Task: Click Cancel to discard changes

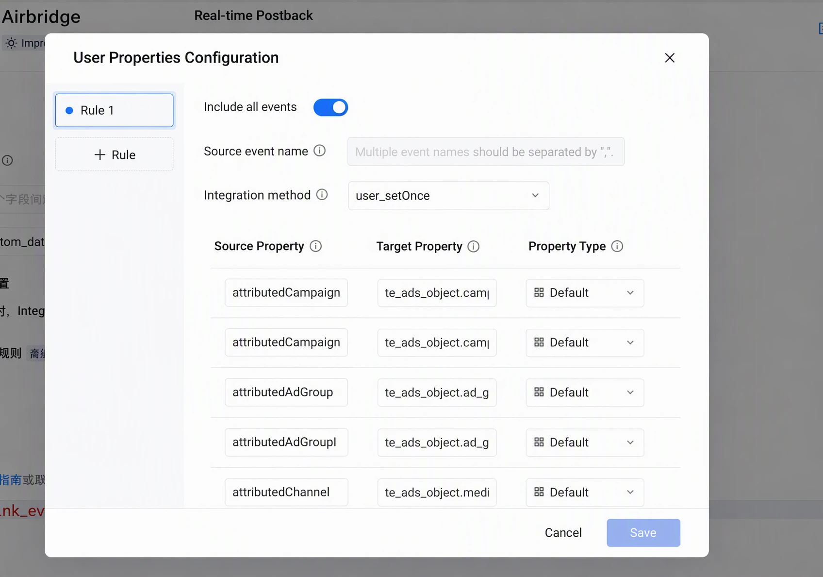Action: pyautogui.click(x=563, y=533)
